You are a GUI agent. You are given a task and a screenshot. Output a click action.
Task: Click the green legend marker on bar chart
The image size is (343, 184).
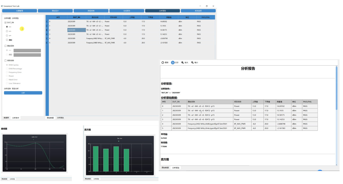(x=119, y=141)
